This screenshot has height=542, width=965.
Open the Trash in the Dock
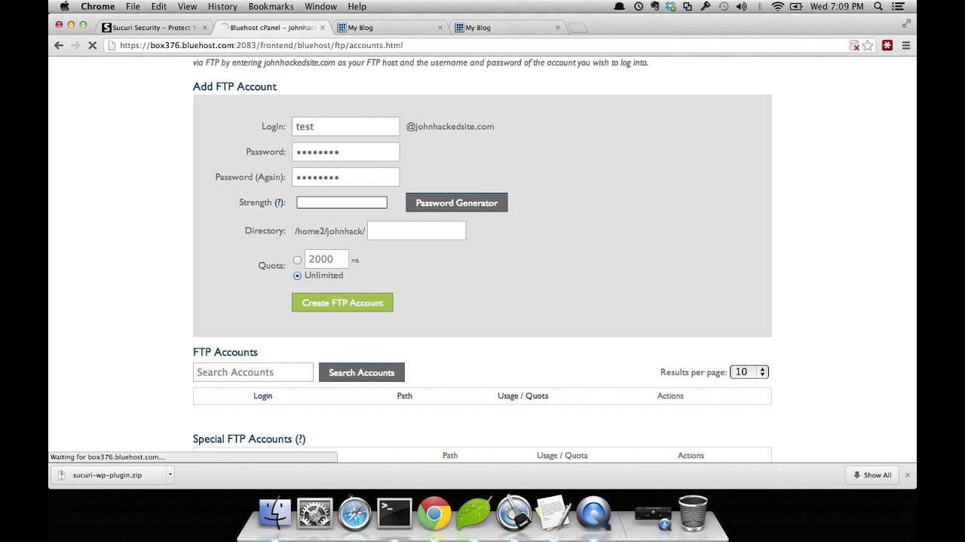pos(693,513)
